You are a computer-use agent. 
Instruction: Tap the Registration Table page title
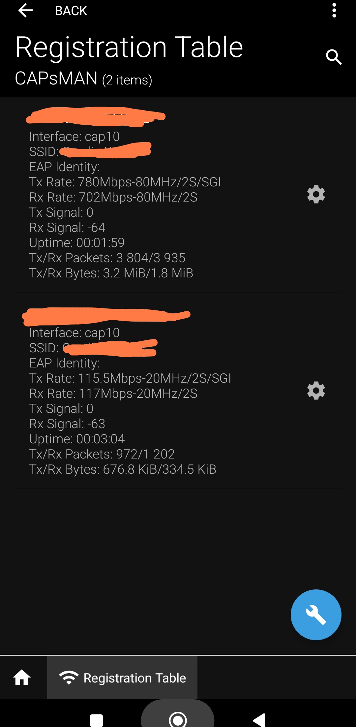click(x=129, y=47)
